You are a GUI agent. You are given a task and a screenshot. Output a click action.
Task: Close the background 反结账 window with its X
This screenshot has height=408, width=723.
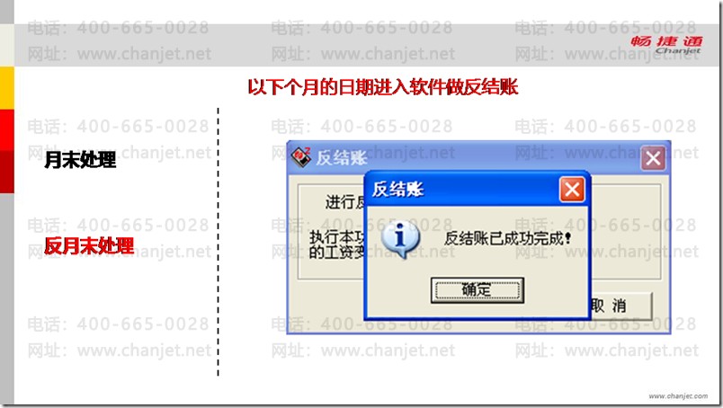click(x=653, y=158)
